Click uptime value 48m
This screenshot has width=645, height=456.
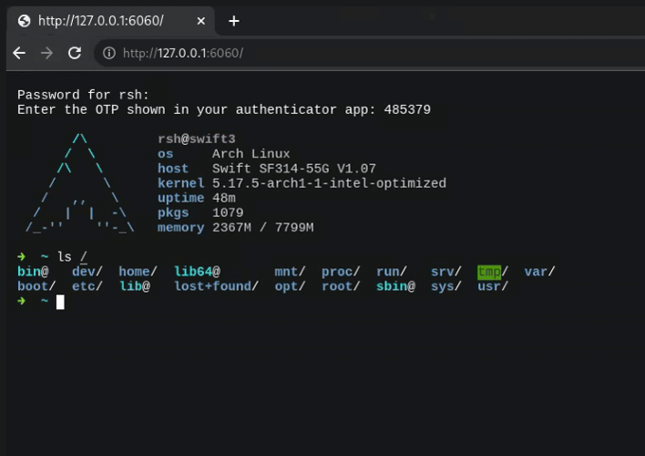coord(224,198)
